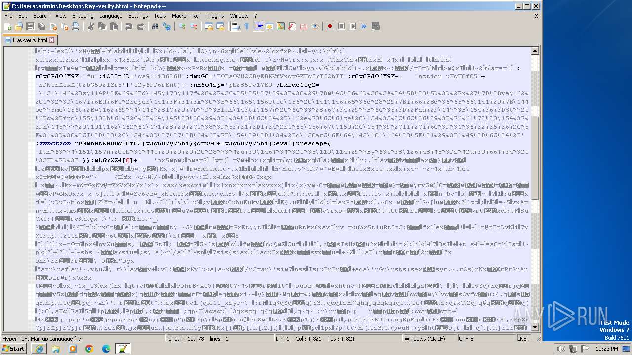This screenshot has height=355, width=632.
Task: Zoom in using the toolbar icon
Action: tap(182, 26)
